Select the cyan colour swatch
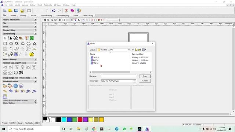 (64, 120)
